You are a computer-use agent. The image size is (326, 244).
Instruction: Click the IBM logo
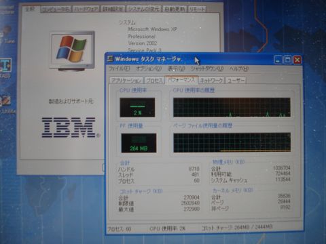(x=69, y=127)
